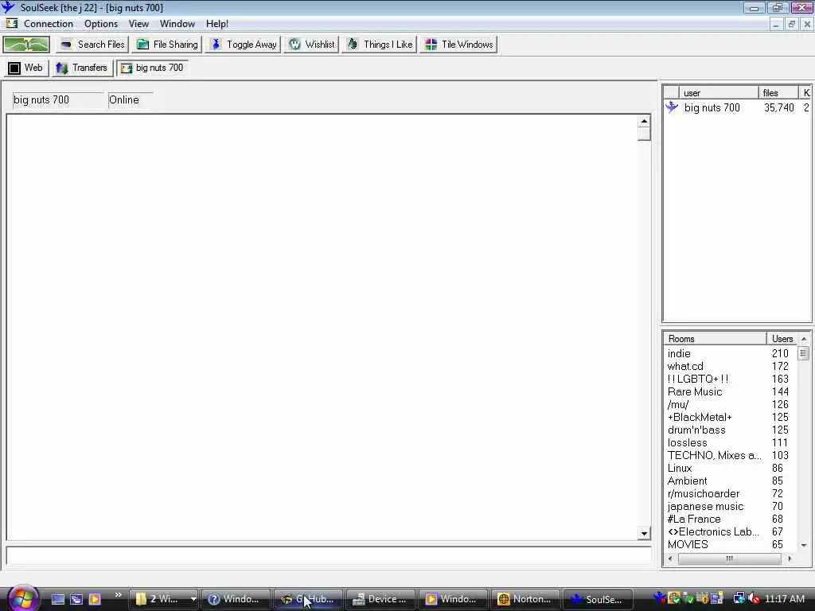Restore the inner chat child window
Viewport: 815px width, 611px height.
tap(792, 24)
